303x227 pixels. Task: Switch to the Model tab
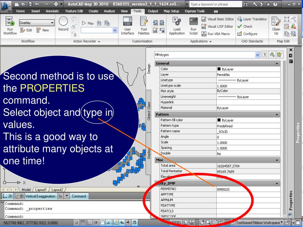click(26, 190)
